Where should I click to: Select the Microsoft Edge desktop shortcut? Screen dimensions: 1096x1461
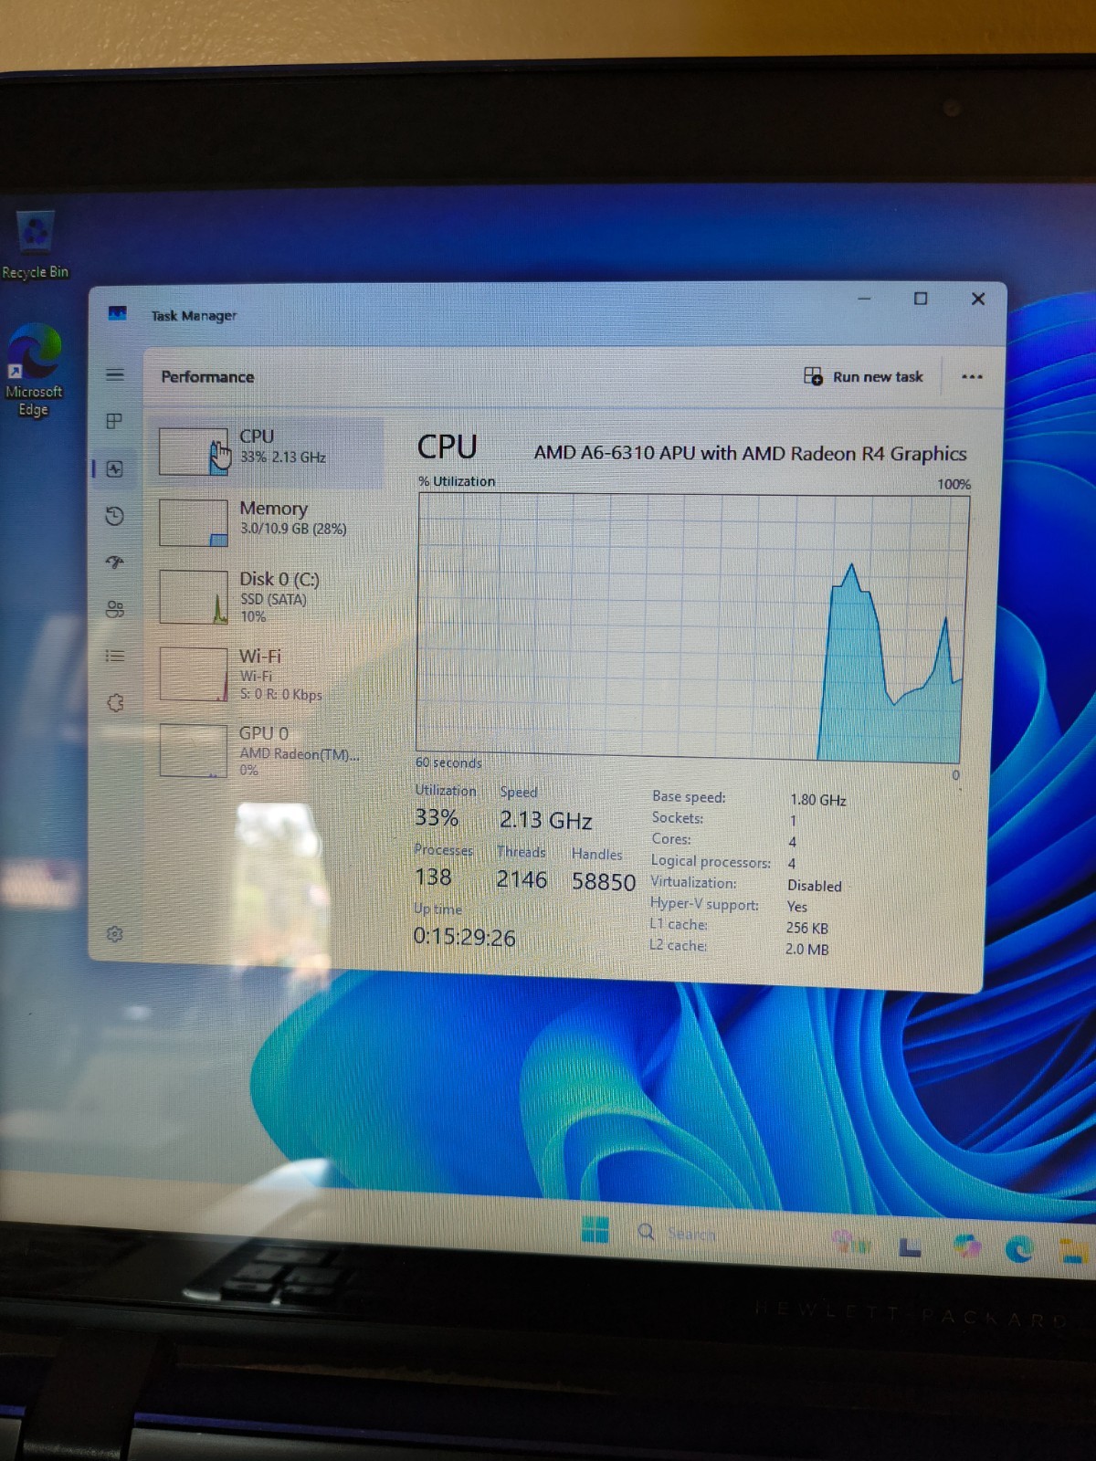(x=34, y=370)
